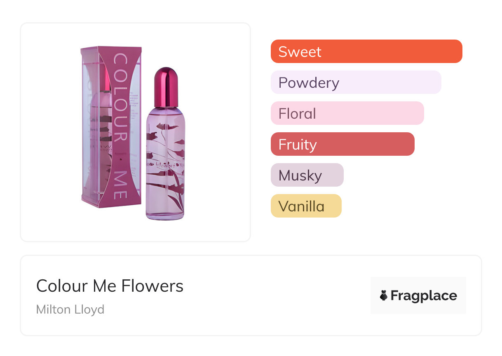Click the Vanilla accord tag
This screenshot has height=356, width=502.
pyautogui.click(x=306, y=206)
